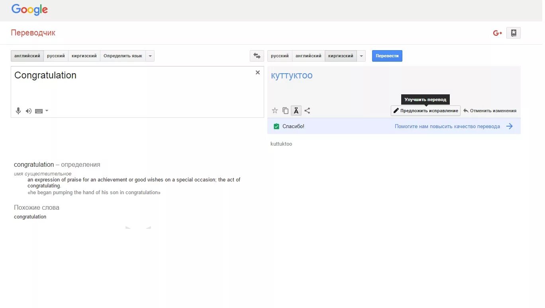Click the undo changes arrow icon
This screenshot has height=308, width=545.
pyautogui.click(x=466, y=111)
